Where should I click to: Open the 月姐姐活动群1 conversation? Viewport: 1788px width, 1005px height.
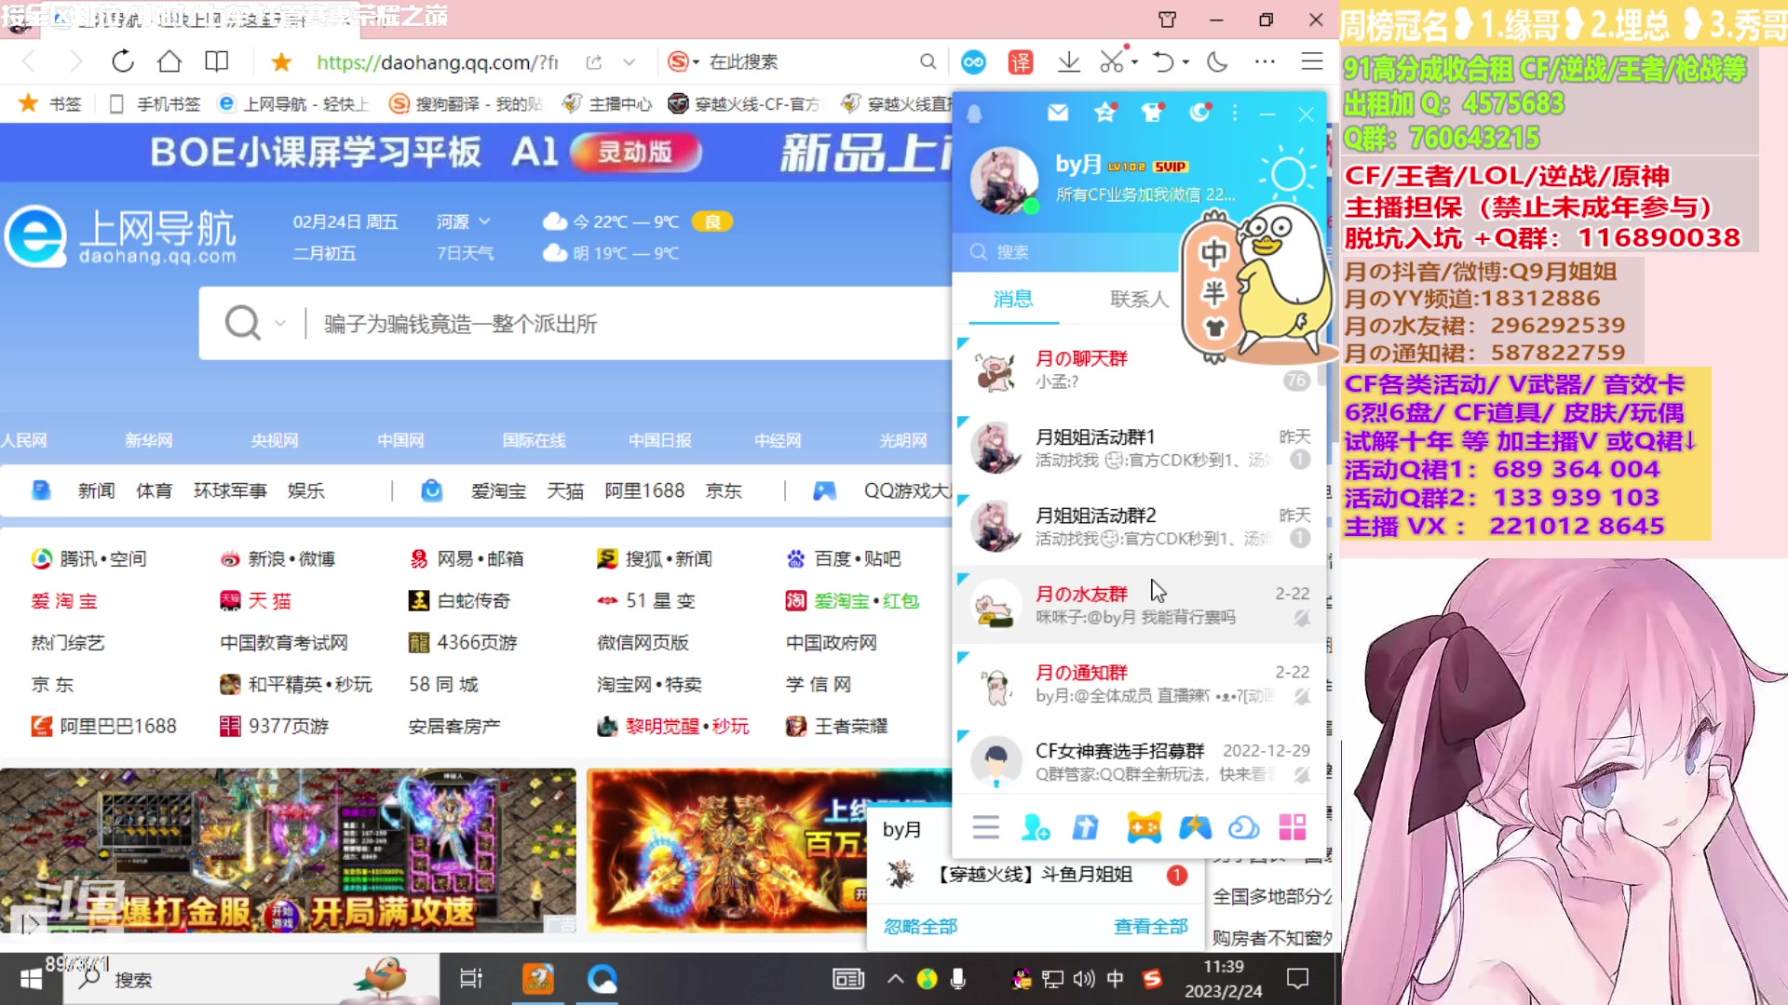click(1139, 448)
